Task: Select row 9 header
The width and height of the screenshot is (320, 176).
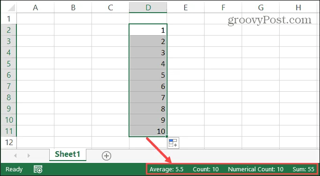Action: (x=8, y=109)
